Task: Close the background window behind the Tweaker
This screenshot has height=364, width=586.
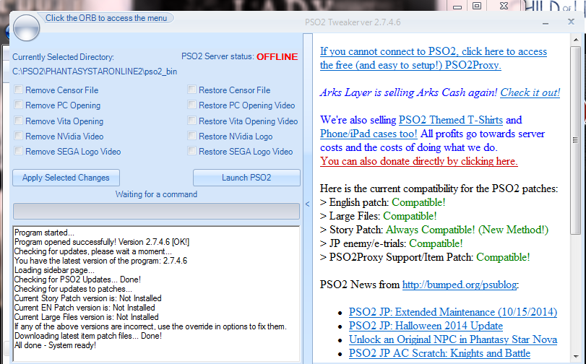Action: 504,6
